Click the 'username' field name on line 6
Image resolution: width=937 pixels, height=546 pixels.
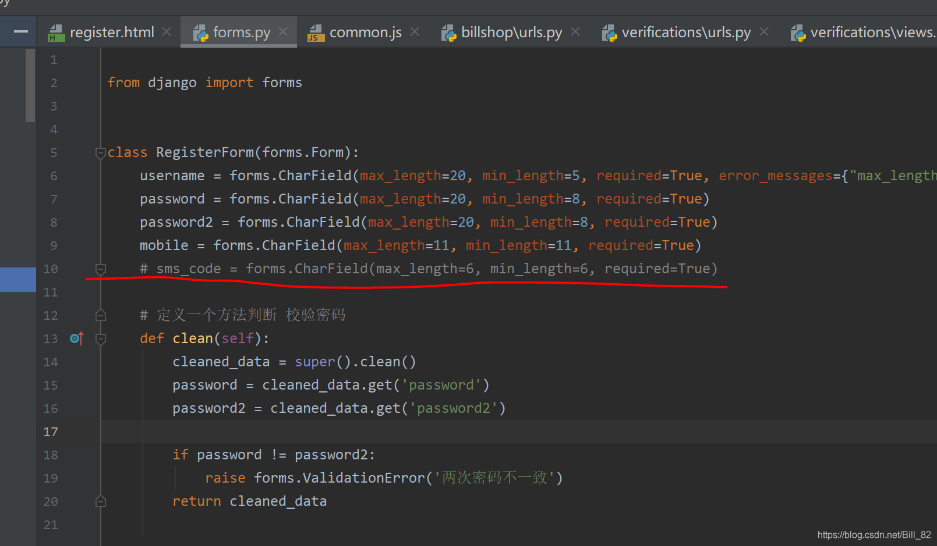[172, 176]
